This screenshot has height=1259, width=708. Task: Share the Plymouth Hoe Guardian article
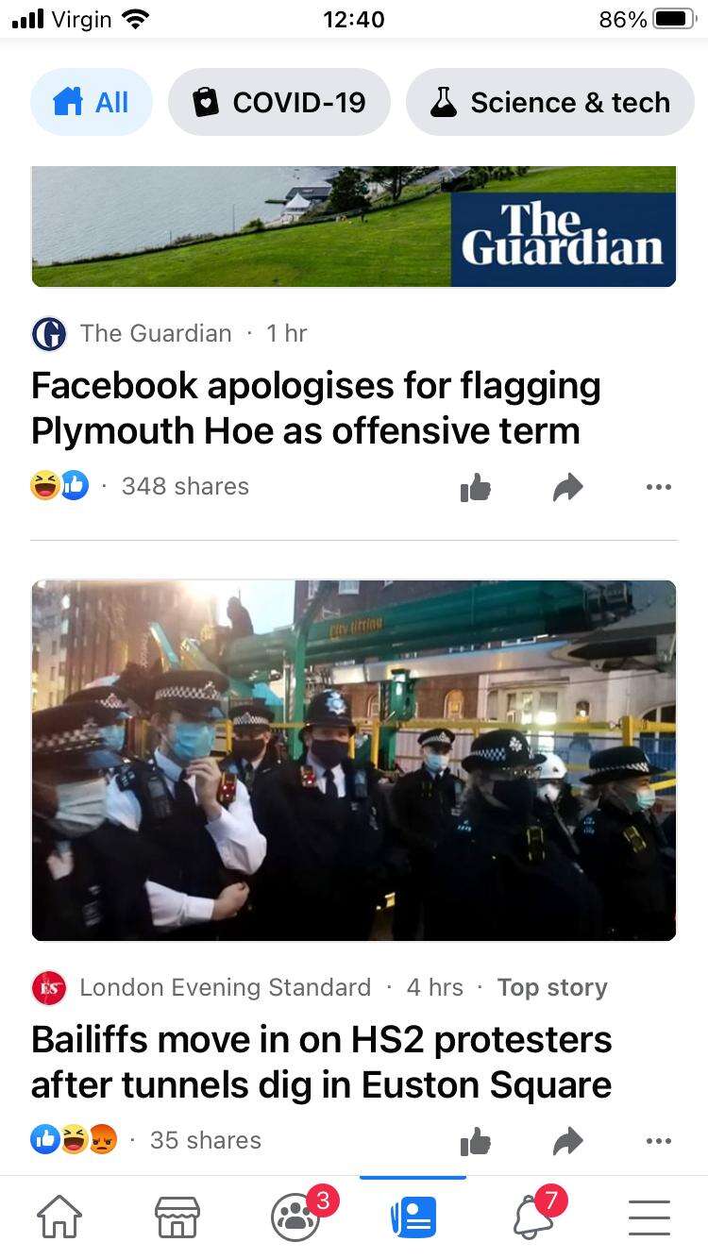point(568,487)
